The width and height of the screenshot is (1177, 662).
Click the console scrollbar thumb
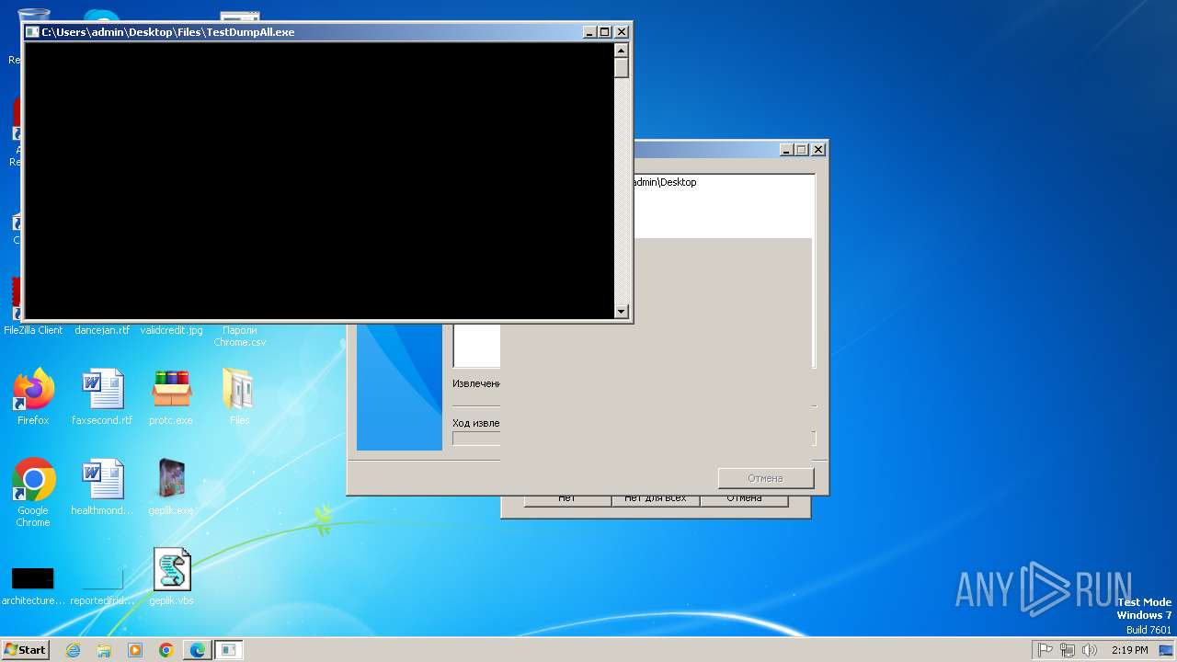click(x=622, y=68)
